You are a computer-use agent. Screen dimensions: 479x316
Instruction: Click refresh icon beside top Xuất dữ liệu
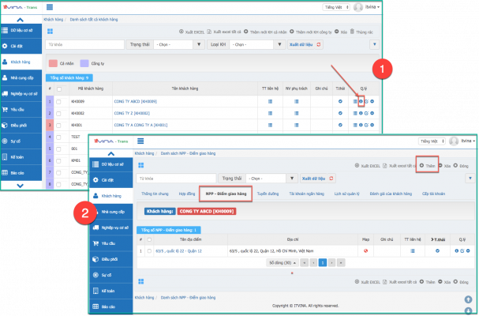(319, 45)
